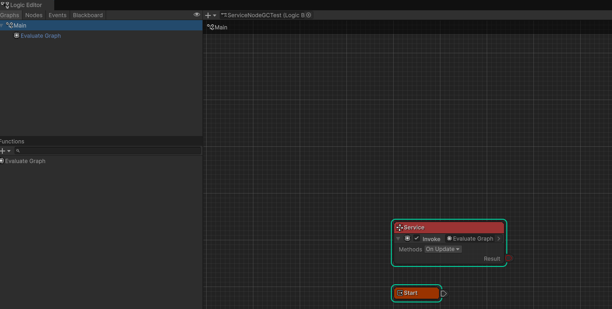Open the On Update methods dropdown

coord(443,249)
